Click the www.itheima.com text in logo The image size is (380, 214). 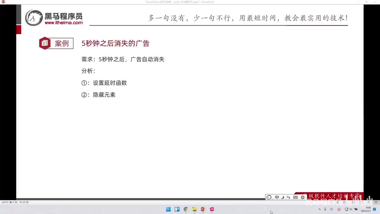point(64,23)
